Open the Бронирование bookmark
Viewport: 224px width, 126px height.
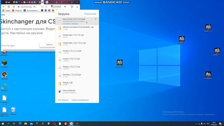[x=31, y=10]
